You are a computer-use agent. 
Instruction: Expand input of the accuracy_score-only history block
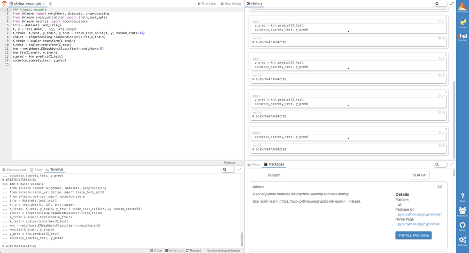pyautogui.click(x=443, y=133)
